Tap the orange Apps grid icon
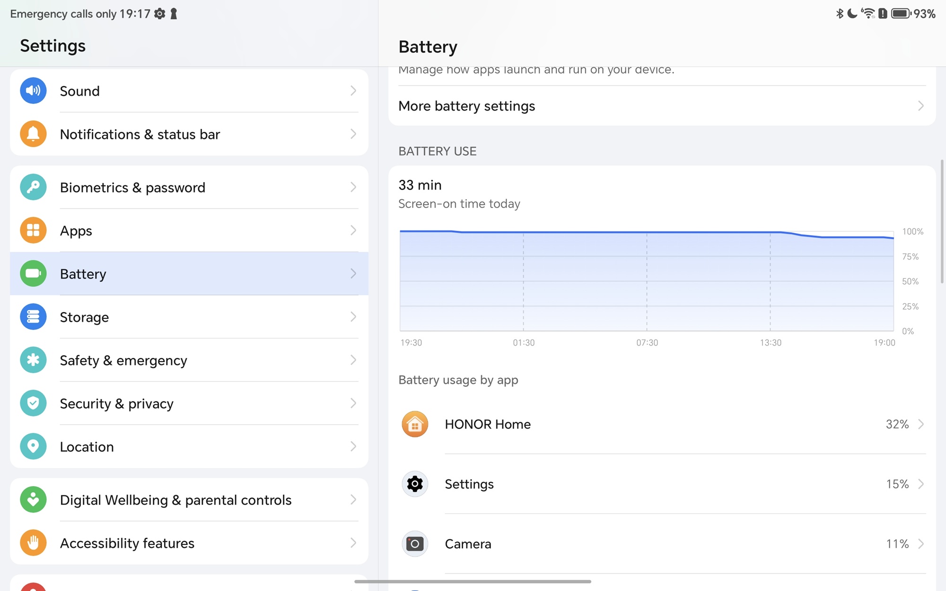The image size is (946, 591). click(x=33, y=230)
